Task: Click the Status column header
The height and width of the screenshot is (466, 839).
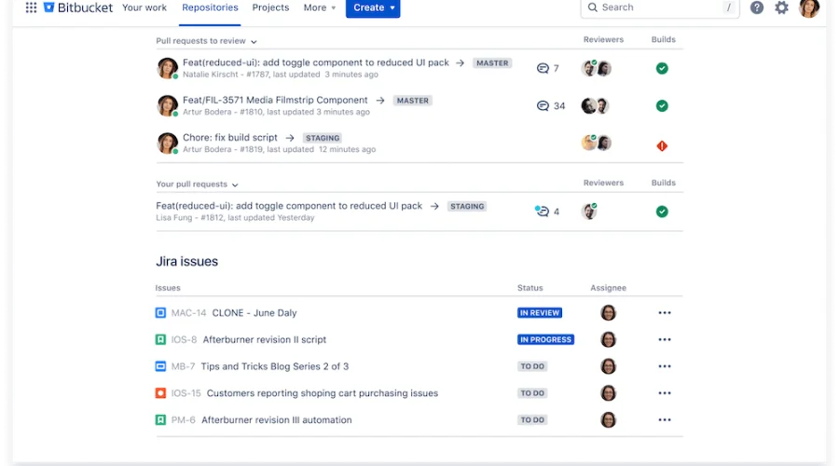Action: tap(530, 288)
